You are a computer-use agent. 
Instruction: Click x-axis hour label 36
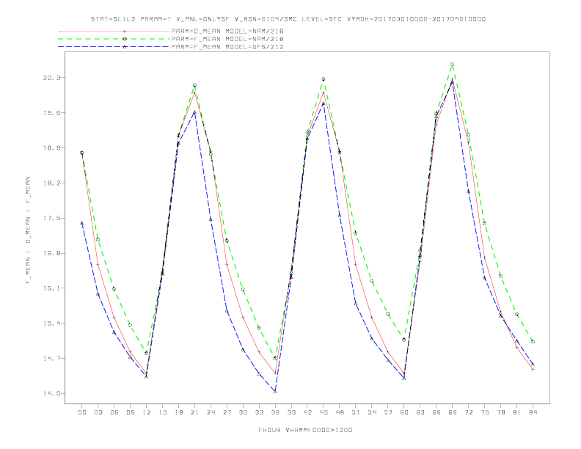[x=275, y=412]
